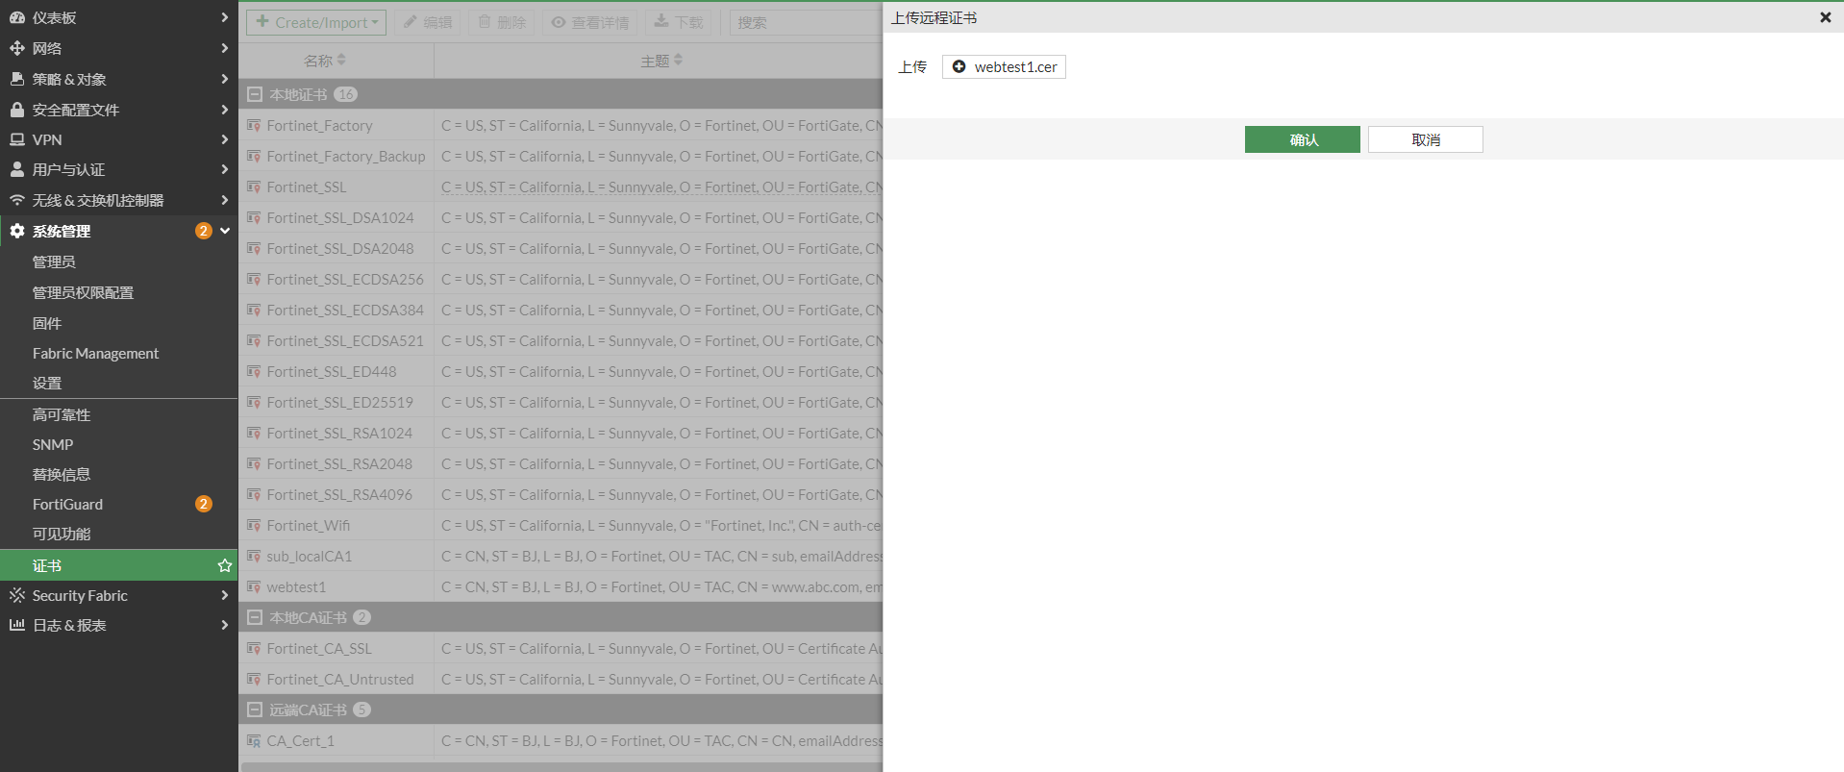Click the certificate icon of webtest1 row
Image resolution: width=1844 pixels, height=772 pixels.
(254, 586)
